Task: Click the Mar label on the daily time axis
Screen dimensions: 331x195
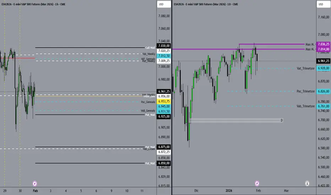Action: click(x=286, y=191)
